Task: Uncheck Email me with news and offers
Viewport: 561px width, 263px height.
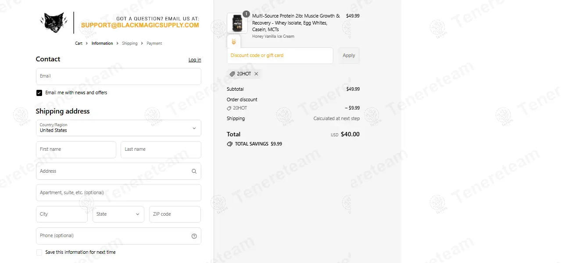Action: tap(39, 93)
